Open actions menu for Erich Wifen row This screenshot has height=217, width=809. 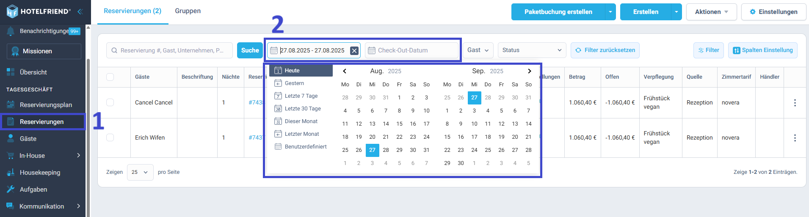click(795, 138)
